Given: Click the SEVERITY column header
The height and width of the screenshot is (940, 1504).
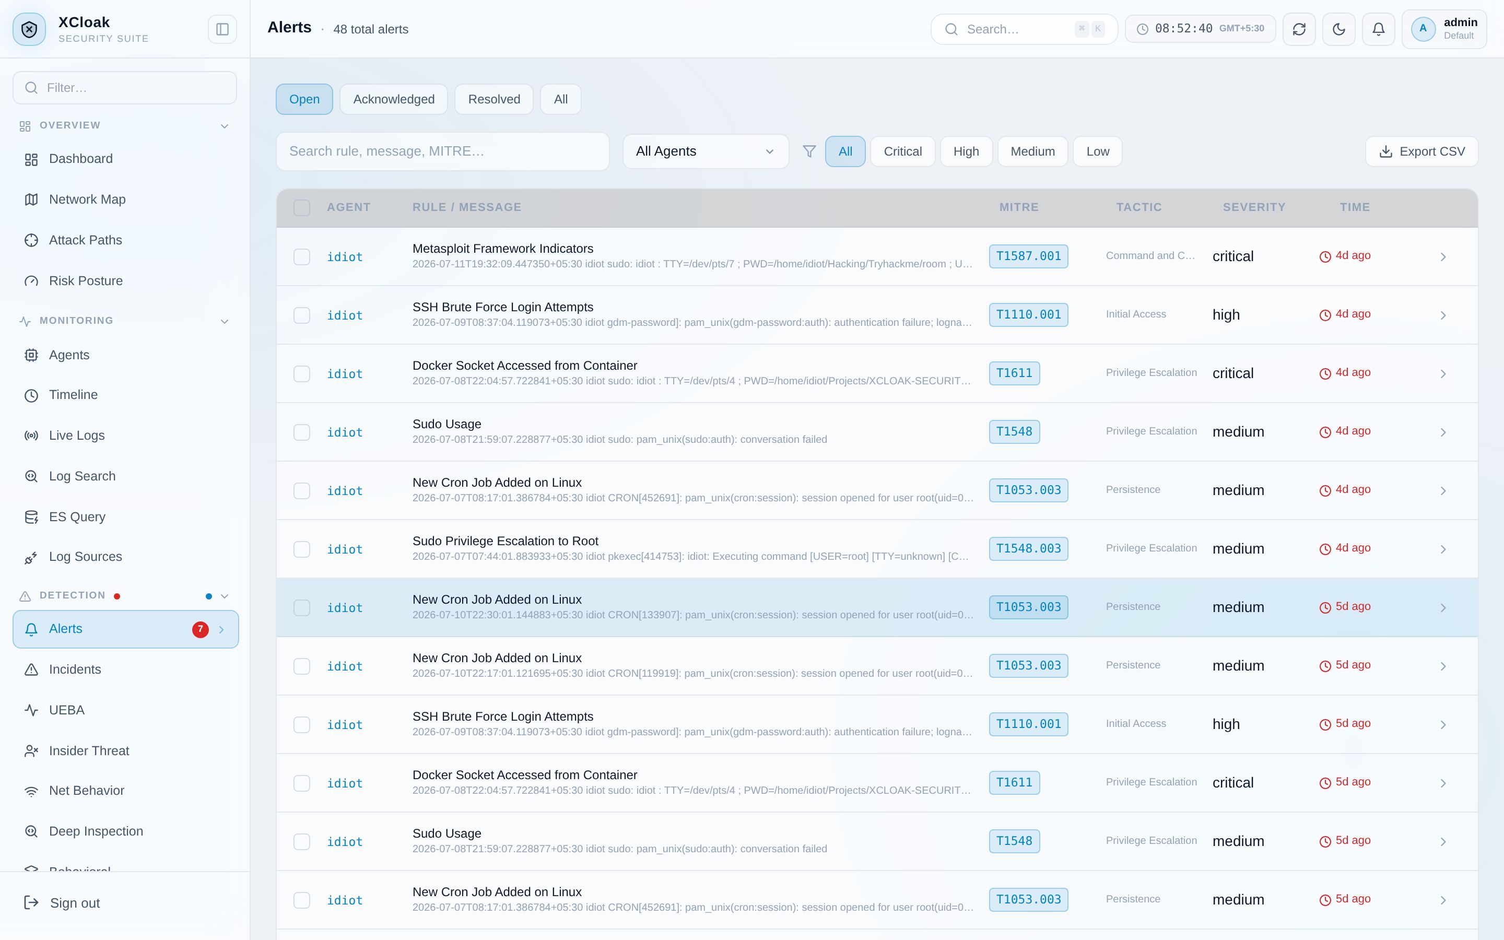Looking at the screenshot, I should (x=1254, y=207).
